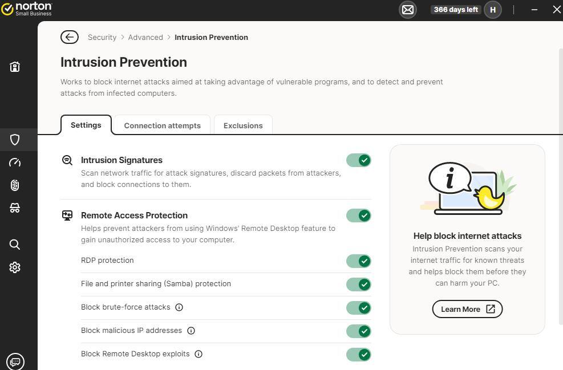The height and width of the screenshot is (370, 563).
Task: Click the Search magnifier in sidebar
Action: (15, 245)
